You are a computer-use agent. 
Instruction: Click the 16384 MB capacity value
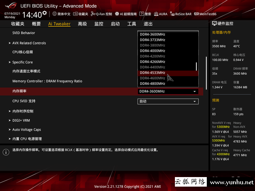click(240, 88)
